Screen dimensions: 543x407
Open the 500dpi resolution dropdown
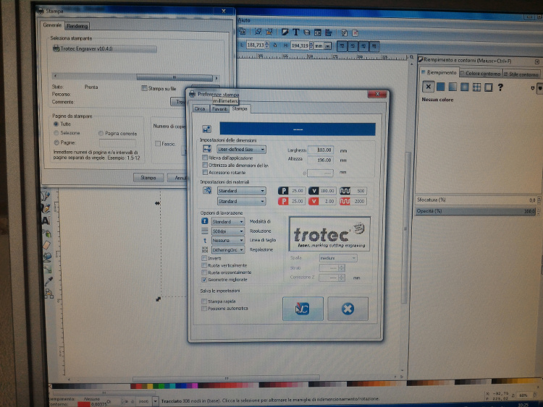coord(228,231)
